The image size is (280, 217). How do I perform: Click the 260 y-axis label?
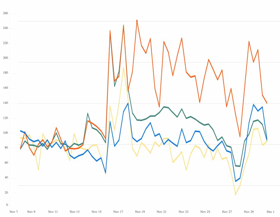tap(5, 14)
